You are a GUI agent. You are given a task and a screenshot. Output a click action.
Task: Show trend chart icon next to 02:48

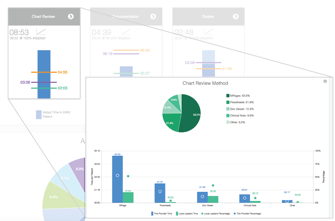click(x=209, y=32)
